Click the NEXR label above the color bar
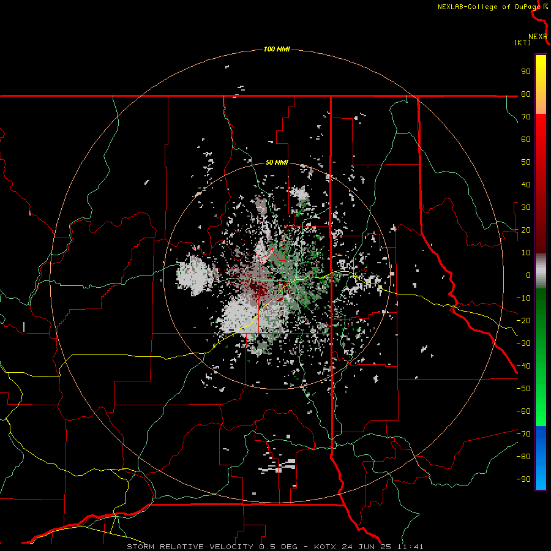The image size is (551, 551). point(538,37)
